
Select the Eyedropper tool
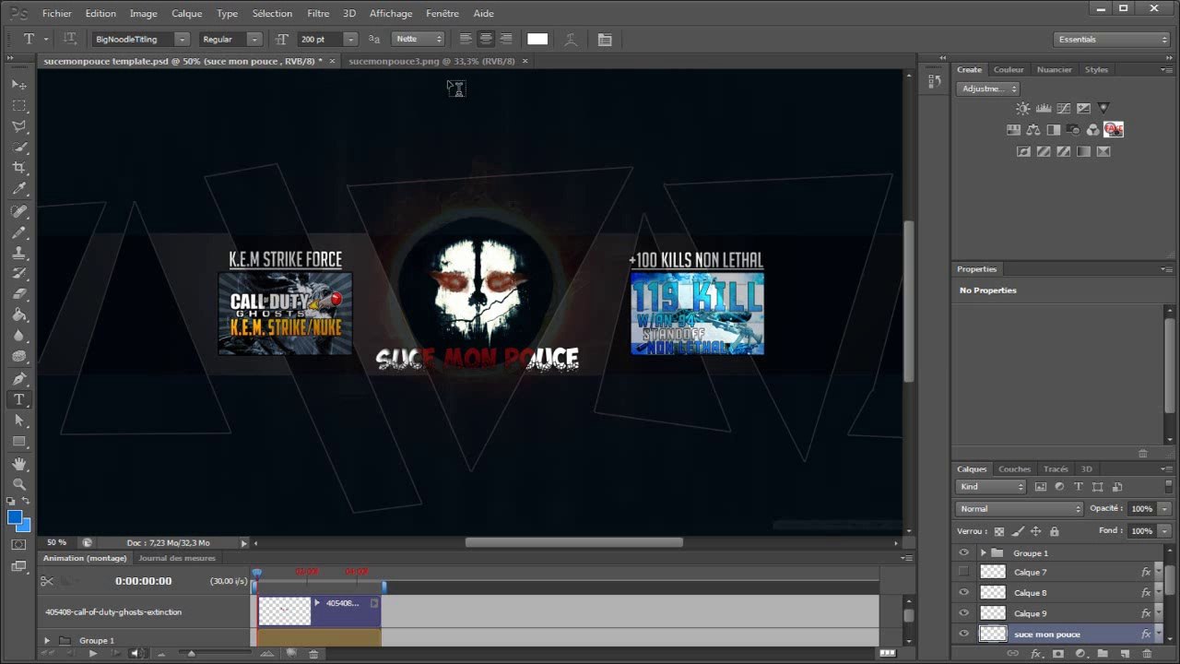[18, 189]
